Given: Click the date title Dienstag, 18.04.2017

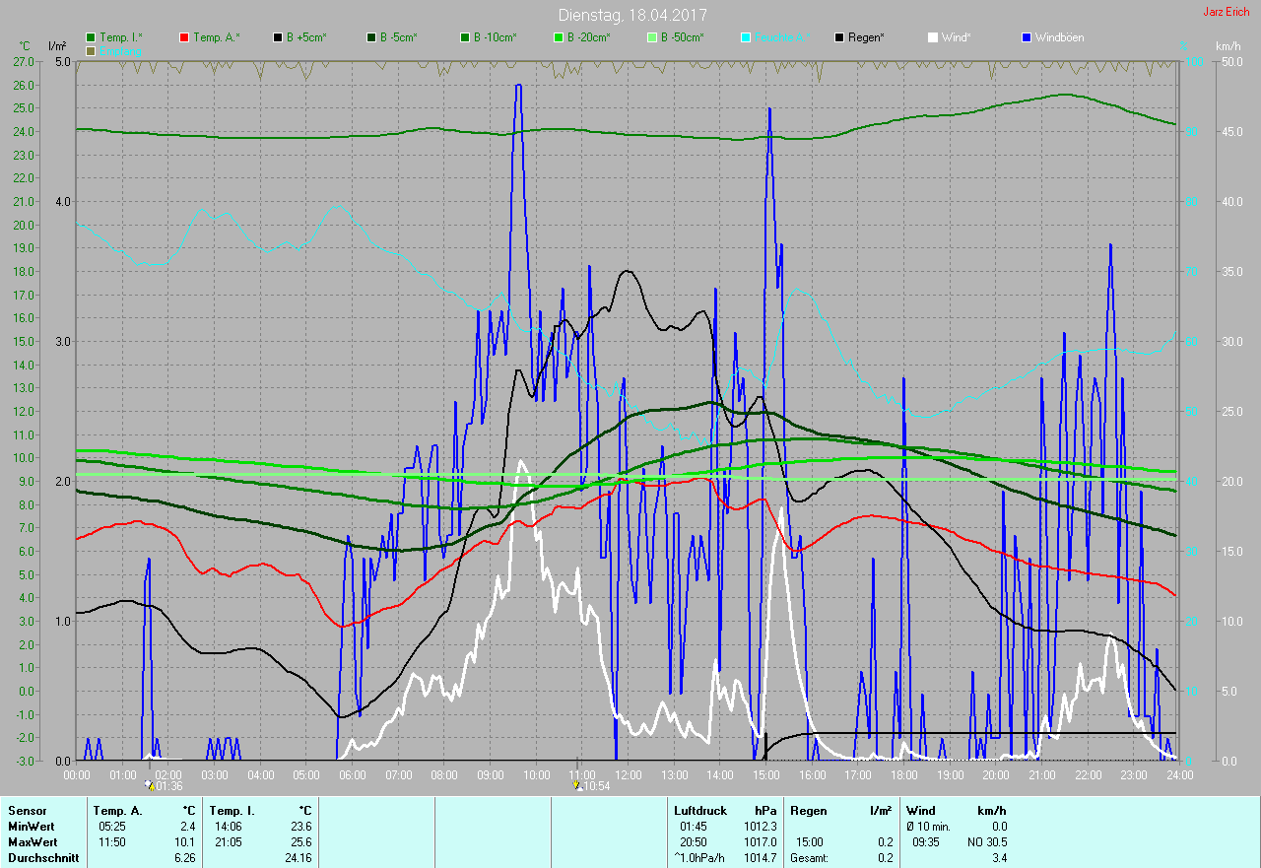Looking at the screenshot, I should coord(631,15).
